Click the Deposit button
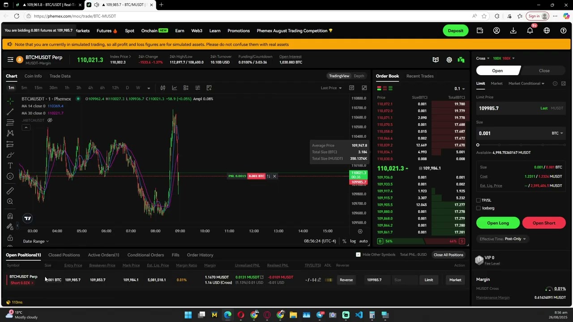573x322 pixels. (455, 31)
